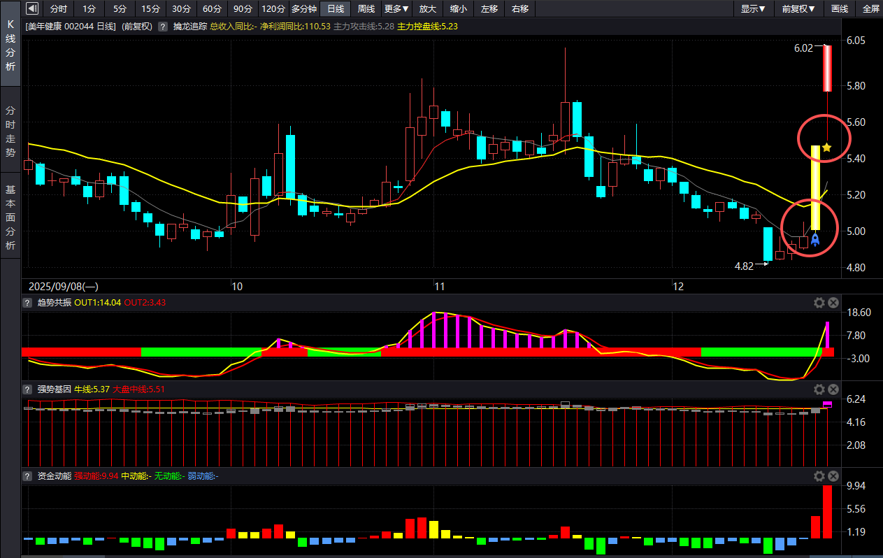Click the gold star signal marker
The width and height of the screenshot is (883, 558).
pos(826,148)
